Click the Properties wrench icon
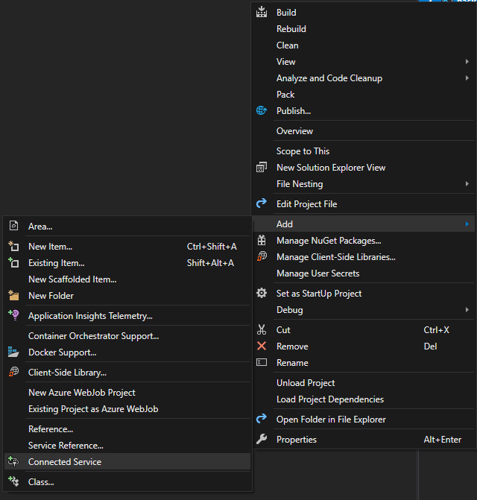477x500 pixels. click(x=262, y=439)
